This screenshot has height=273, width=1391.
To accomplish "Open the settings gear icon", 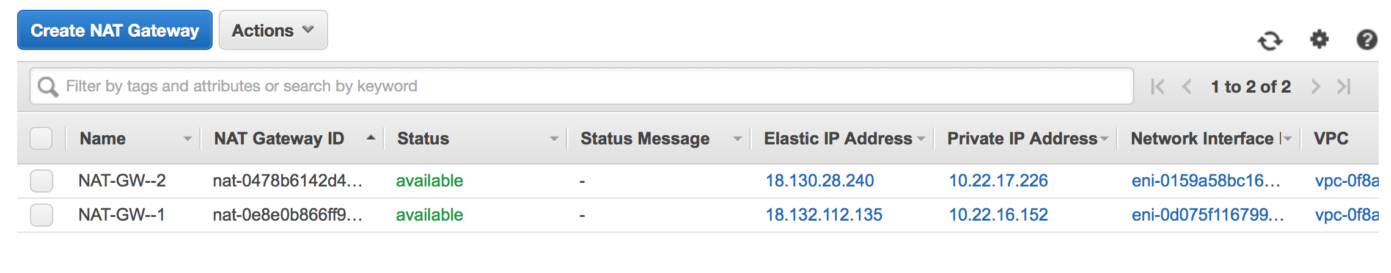I will [x=1319, y=40].
